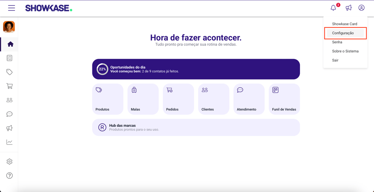Click the user account icon

coord(361,8)
